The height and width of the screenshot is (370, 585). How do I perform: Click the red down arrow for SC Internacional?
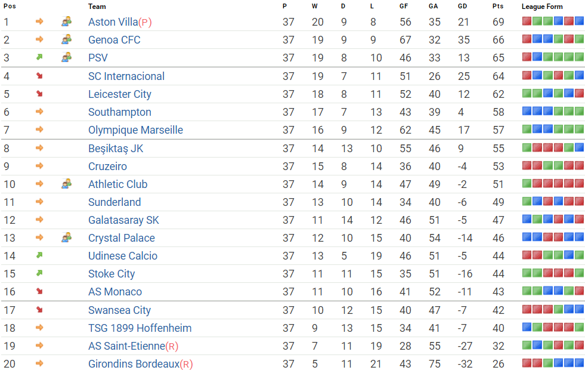pyautogui.click(x=39, y=76)
